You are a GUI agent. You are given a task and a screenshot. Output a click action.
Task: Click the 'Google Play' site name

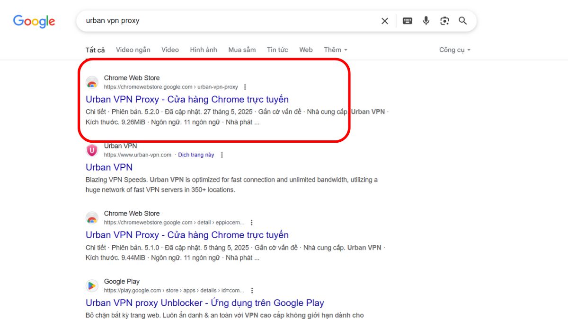point(122,282)
